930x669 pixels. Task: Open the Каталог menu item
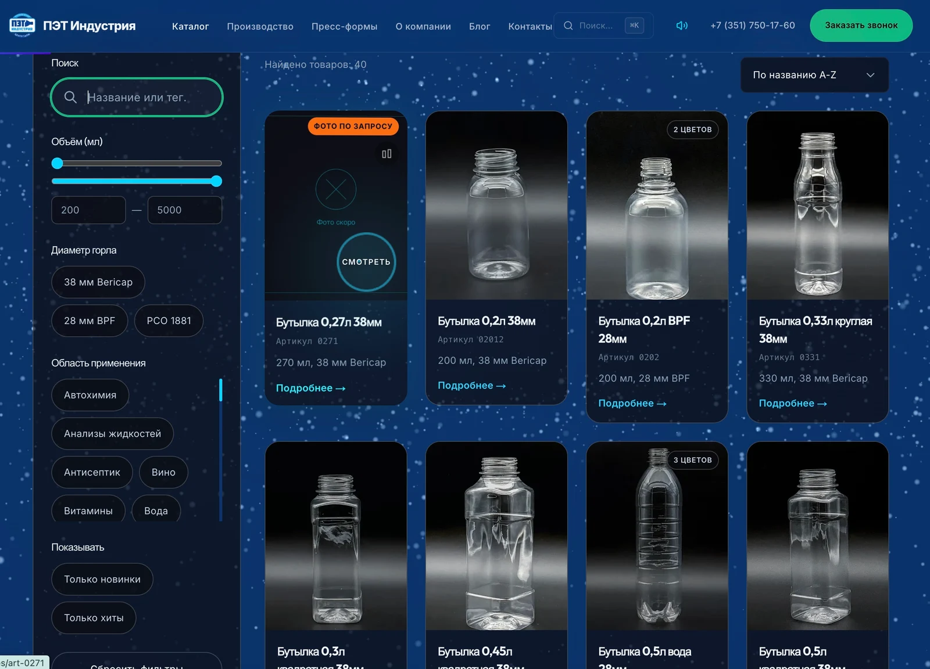tap(190, 26)
